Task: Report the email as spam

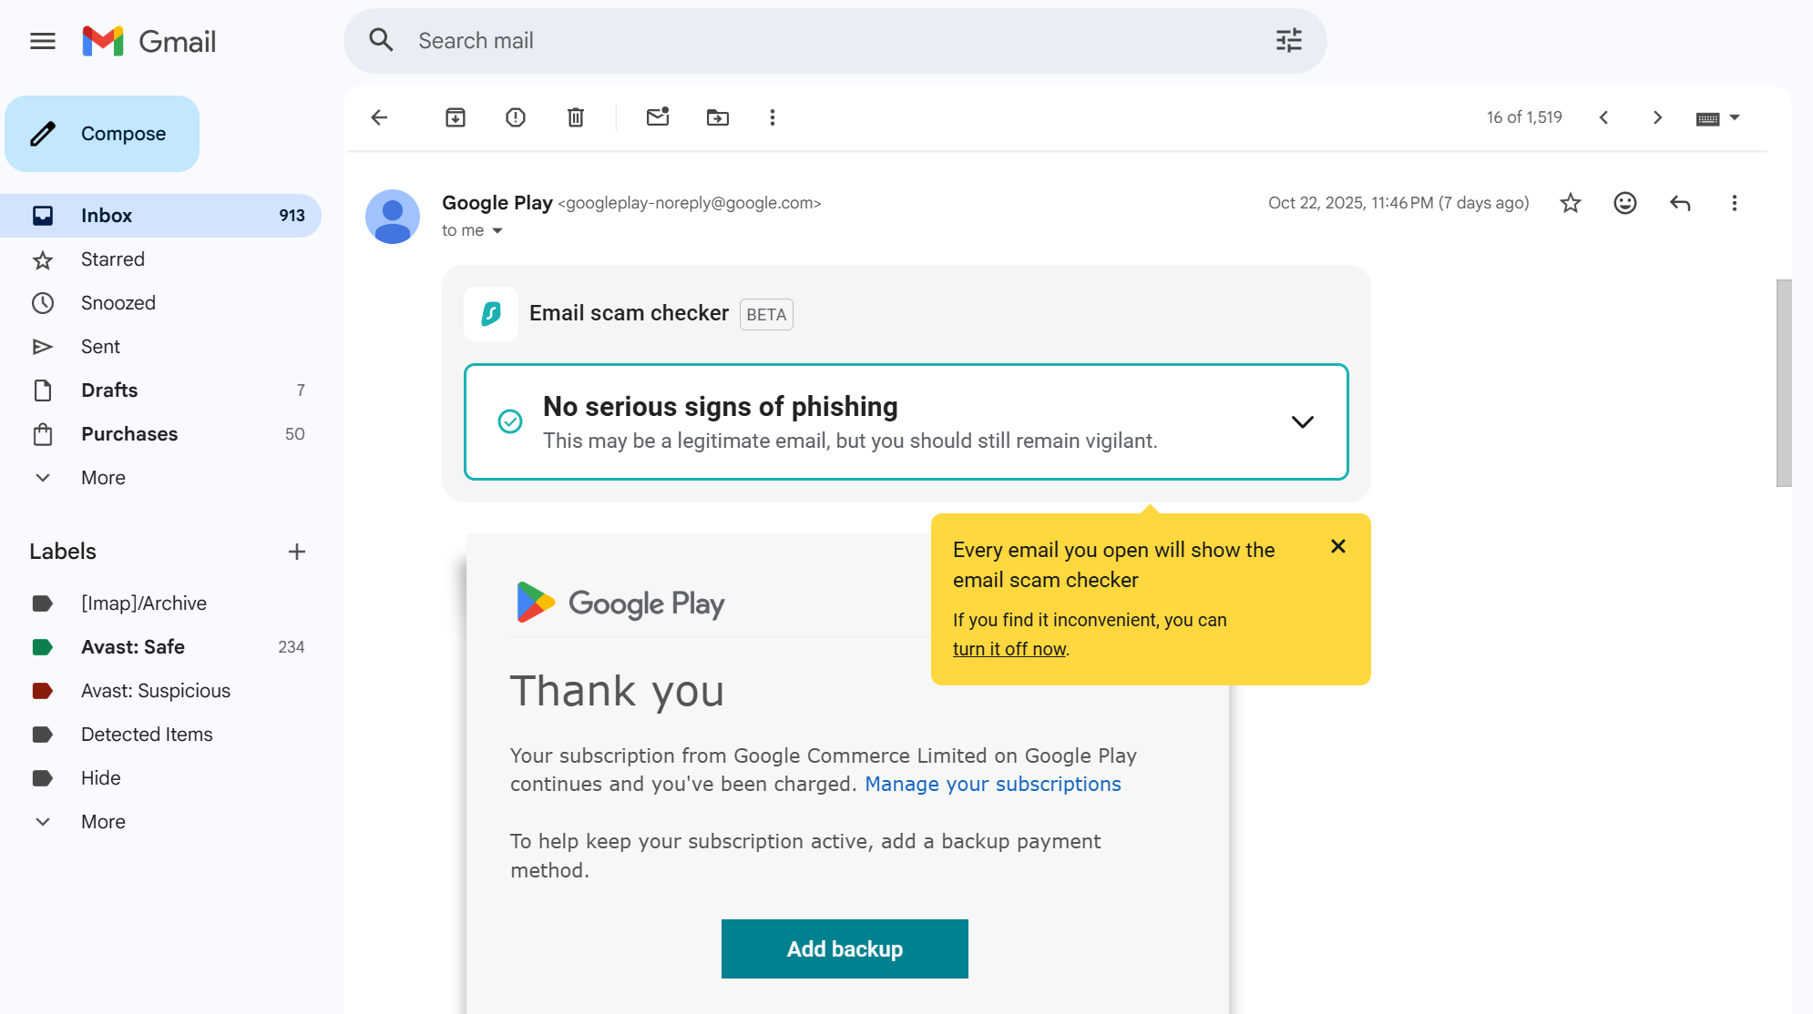Action: click(515, 117)
